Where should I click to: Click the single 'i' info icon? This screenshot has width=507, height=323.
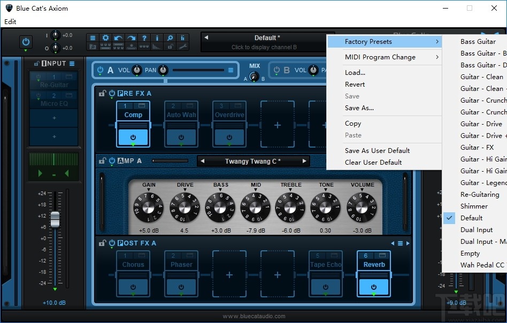point(157,38)
